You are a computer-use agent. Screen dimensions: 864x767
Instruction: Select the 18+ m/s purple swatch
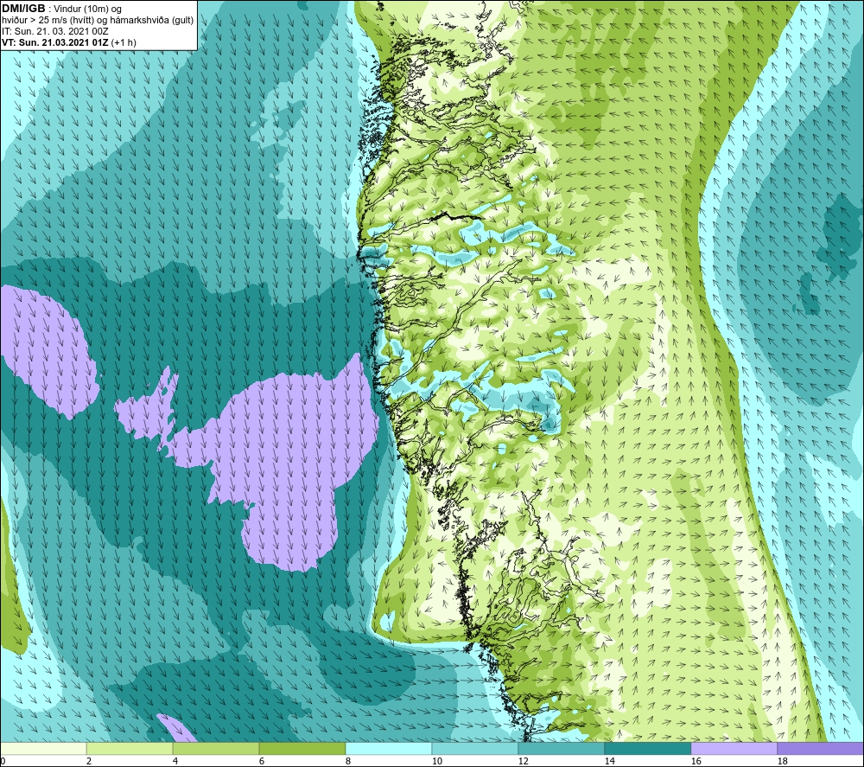pos(821,748)
